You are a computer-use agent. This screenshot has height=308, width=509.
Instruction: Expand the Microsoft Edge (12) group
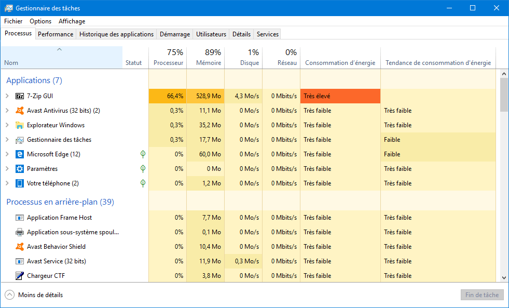tap(7, 154)
